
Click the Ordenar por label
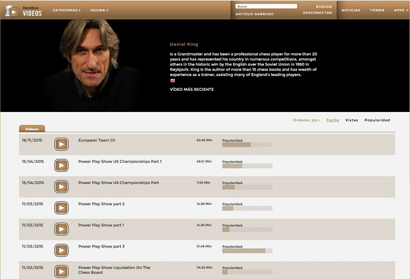[307, 120]
